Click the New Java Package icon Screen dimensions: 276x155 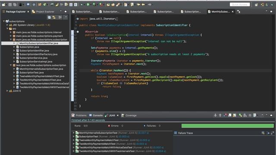tap(40, 5)
